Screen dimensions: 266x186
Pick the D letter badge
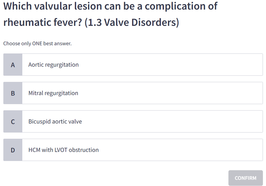point(13,150)
